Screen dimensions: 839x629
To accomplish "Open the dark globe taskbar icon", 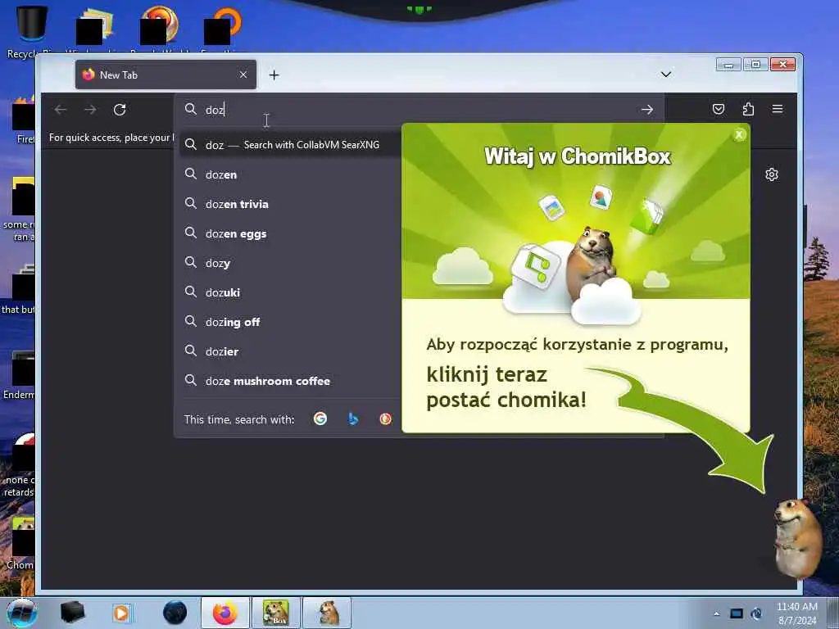I will point(175,613).
